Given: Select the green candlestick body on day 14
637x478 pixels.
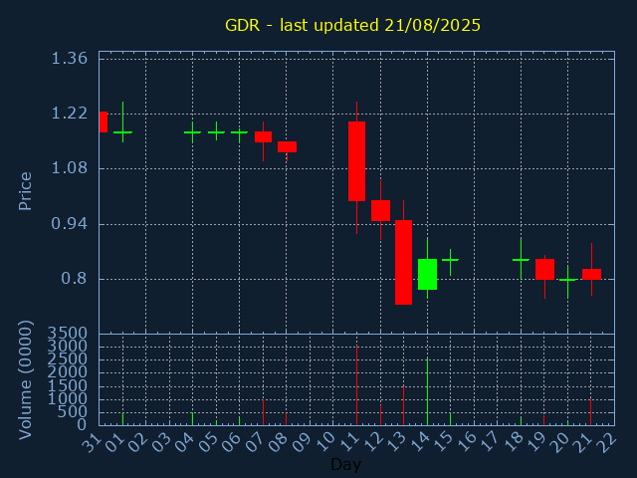Looking at the screenshot, I should point(427,275).
